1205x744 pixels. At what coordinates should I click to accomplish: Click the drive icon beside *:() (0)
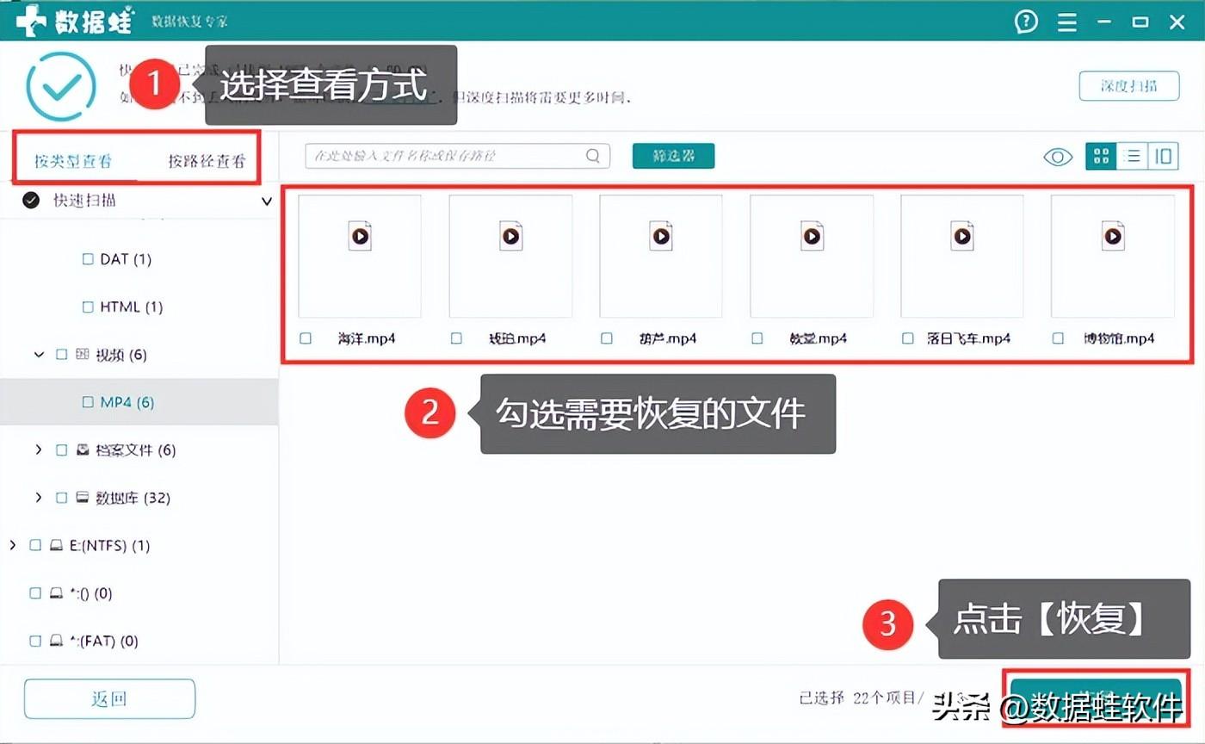click(x=56, y=592)
